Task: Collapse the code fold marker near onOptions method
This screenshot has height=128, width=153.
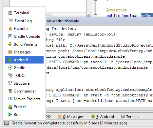Action: (95, 16)
